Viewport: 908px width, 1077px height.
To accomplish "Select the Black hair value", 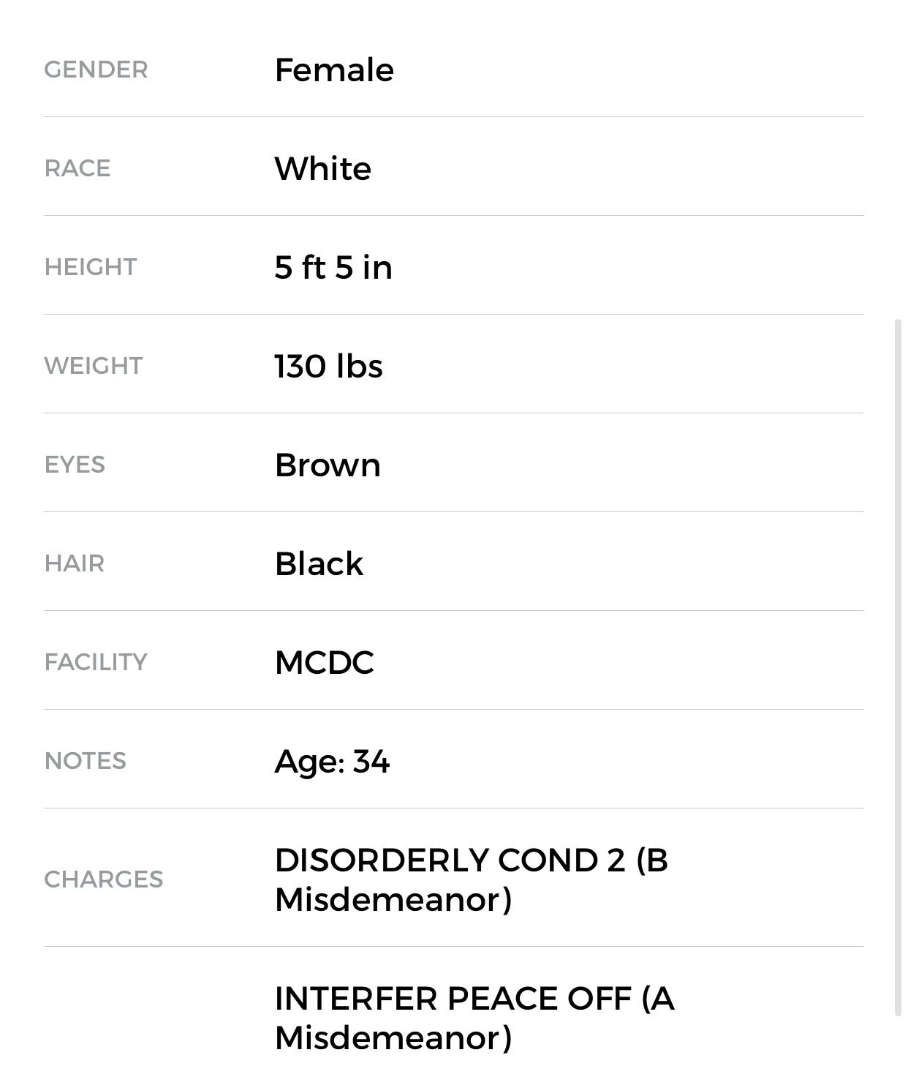I will tap(319, 563).
